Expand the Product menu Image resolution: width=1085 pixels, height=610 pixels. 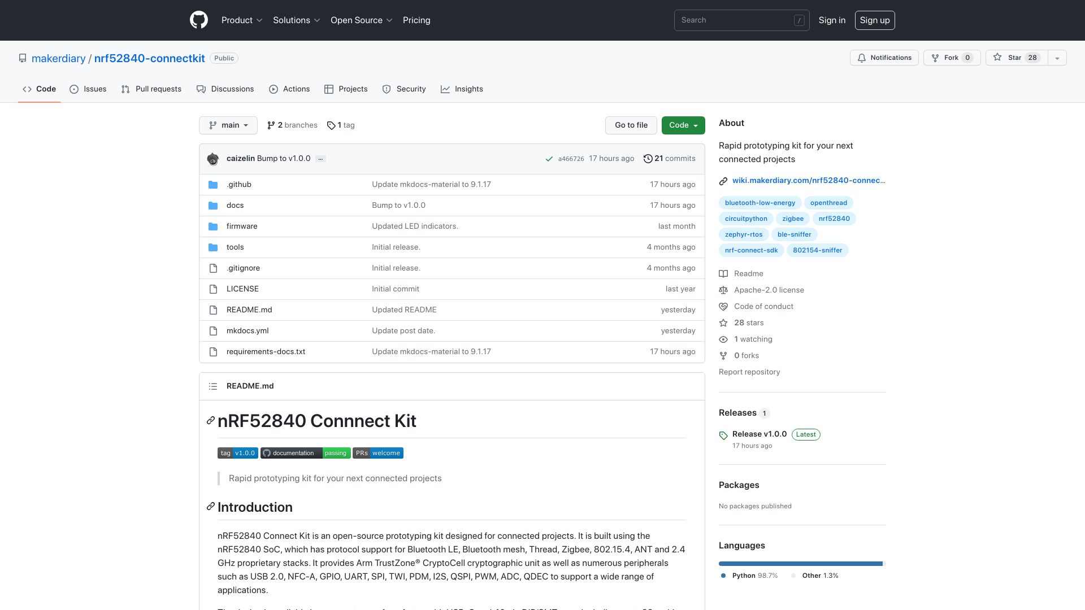point(242,20)
